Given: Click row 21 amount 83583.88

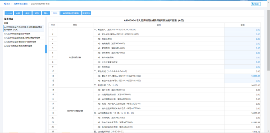Looking at the screenshot, I should point(255,122).
